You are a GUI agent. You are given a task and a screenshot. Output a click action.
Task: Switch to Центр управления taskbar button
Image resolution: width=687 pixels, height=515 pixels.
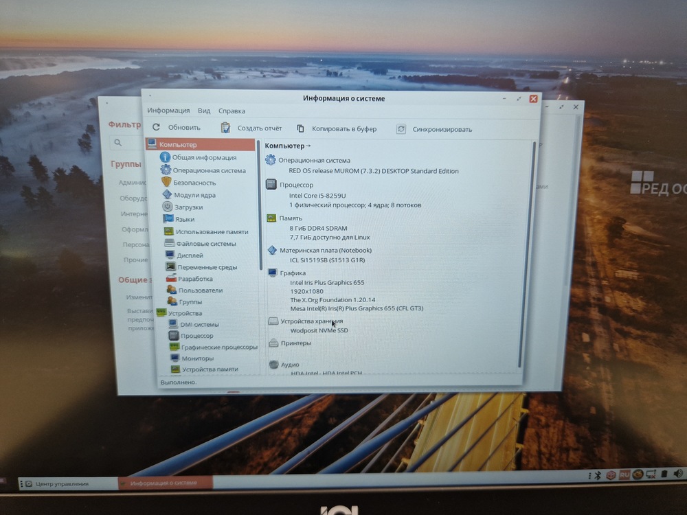pyautogui.click(x=68, y=483)
